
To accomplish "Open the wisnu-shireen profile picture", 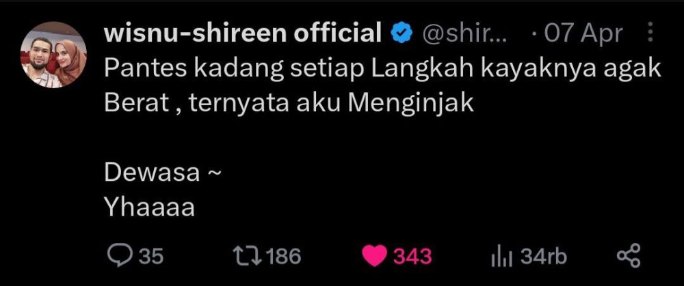I will click(x=53, y=55).
